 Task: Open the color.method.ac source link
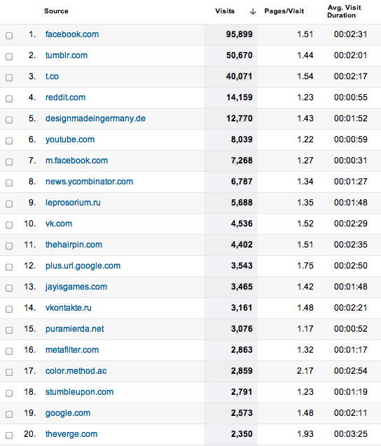pos(76,371)
